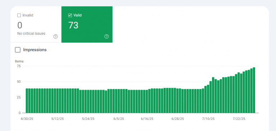Viewport: 276px width, 131px height.
Task: Click the 5/24/25 date label
Action: pyautogui.click(x=88, y=119)
